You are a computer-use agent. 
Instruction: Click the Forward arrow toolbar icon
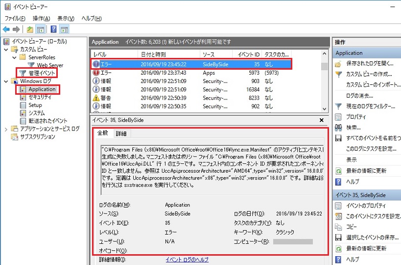click(x=16, y=29)
